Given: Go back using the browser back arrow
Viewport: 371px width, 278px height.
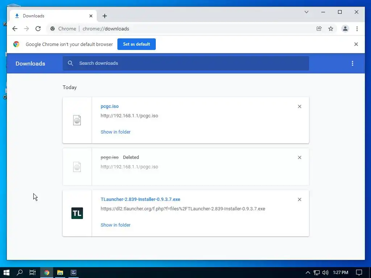Looking at the screenshot, I should pos(15,29).
